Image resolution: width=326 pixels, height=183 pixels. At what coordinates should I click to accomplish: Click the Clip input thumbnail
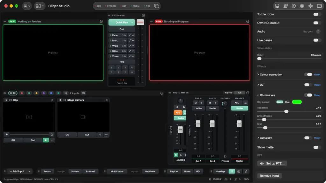[29, 117]
